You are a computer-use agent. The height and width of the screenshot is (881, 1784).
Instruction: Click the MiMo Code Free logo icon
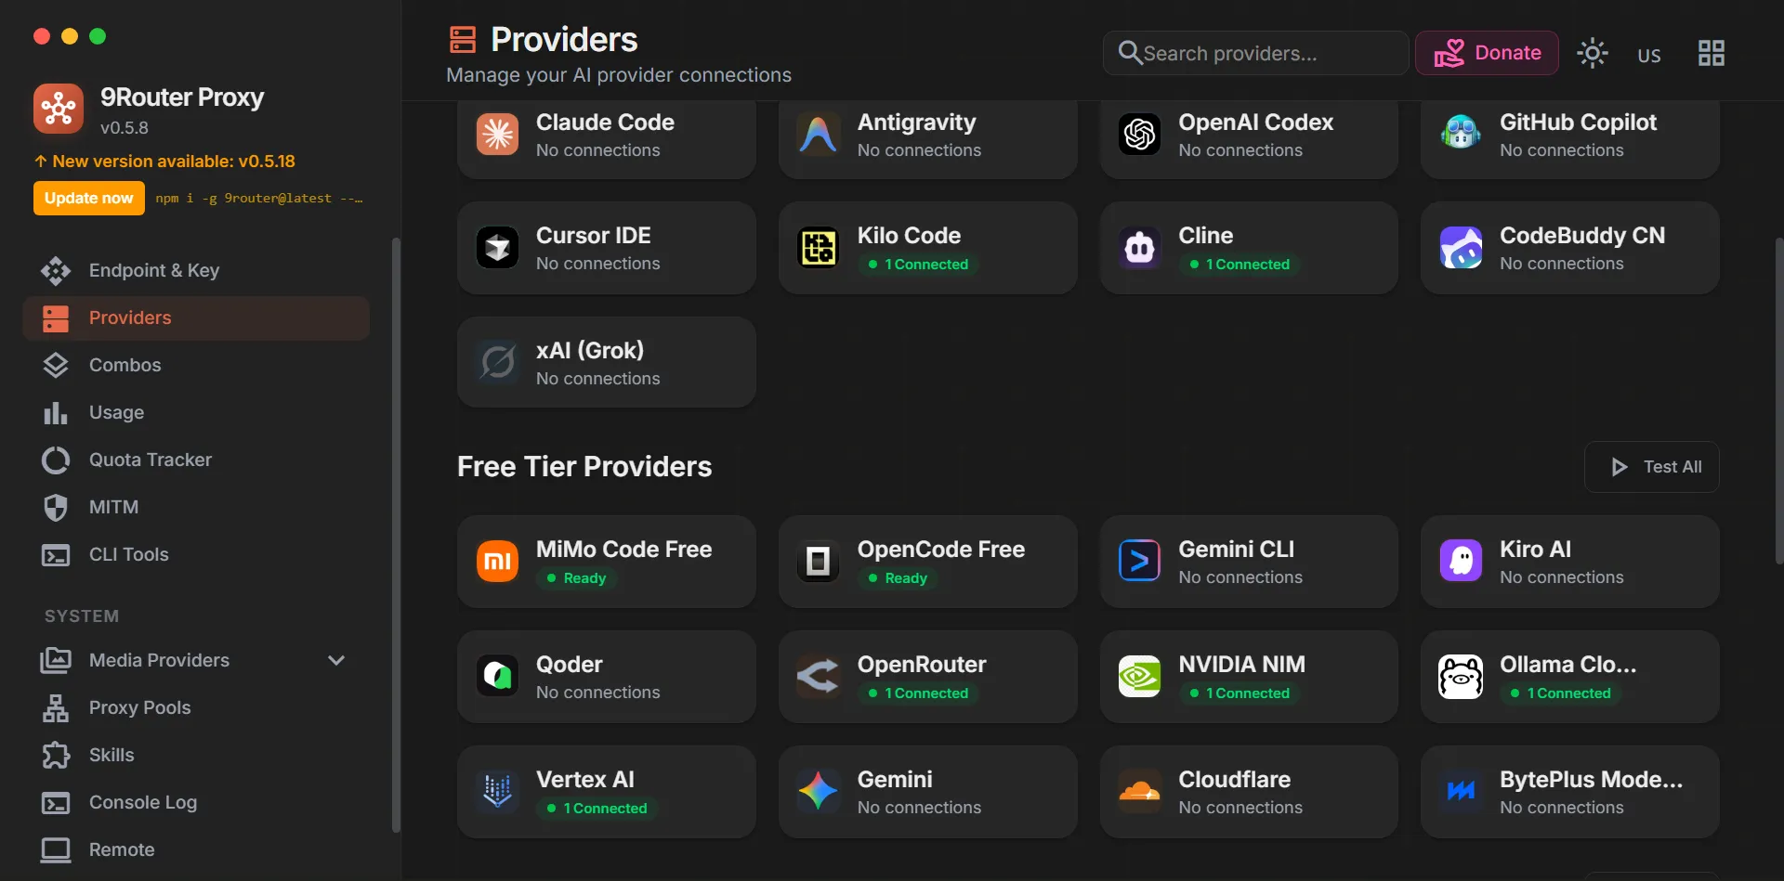(497, 562)
